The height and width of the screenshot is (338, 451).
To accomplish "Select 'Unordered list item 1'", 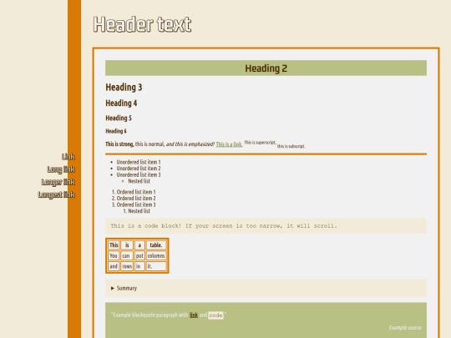I will 139,162.
